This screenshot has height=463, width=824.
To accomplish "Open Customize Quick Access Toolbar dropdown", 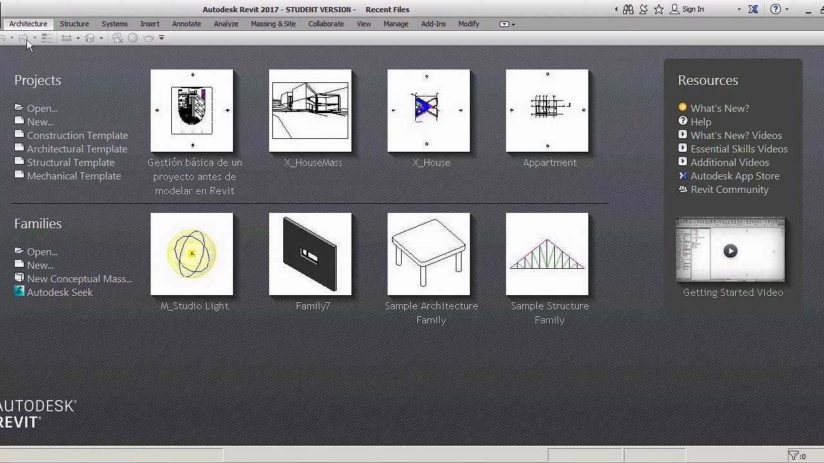I will tap(162, 37).
